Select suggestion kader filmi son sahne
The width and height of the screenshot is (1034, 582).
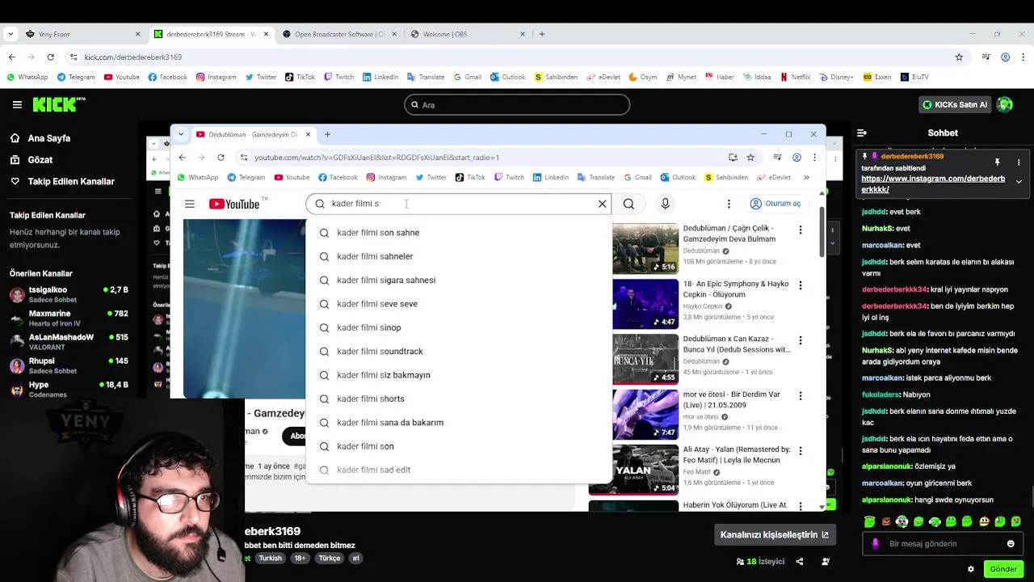[x=458, y=233]
